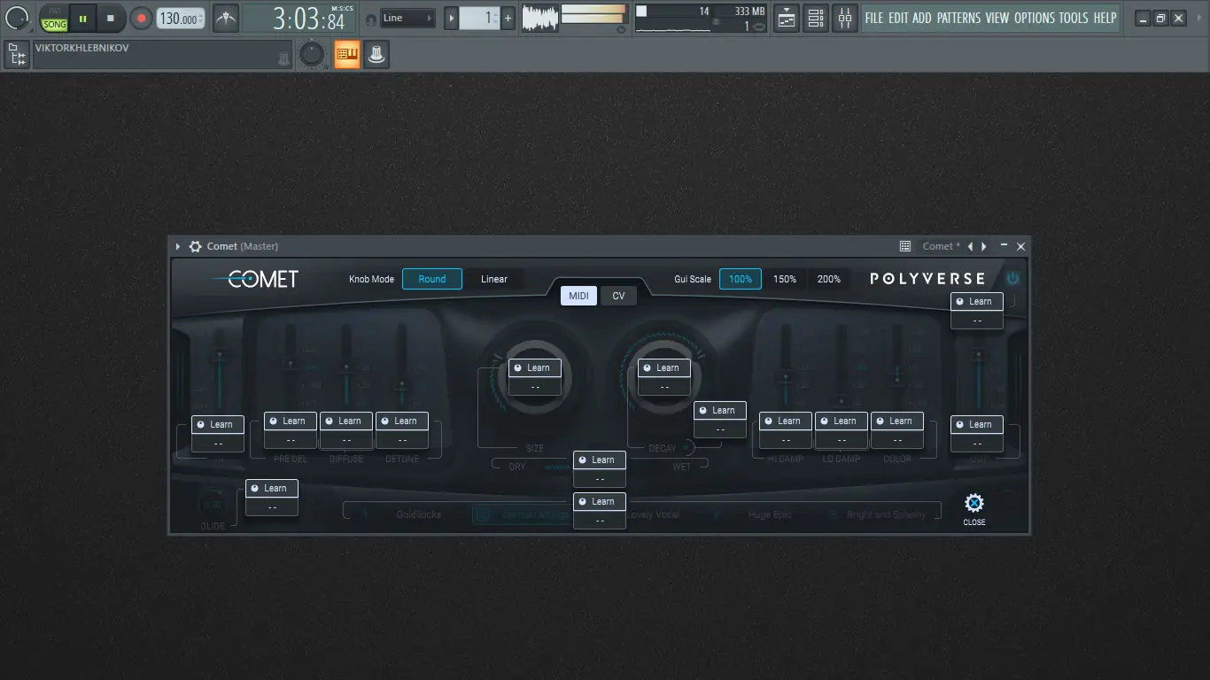Open the OPTIONS menu

1035,18
